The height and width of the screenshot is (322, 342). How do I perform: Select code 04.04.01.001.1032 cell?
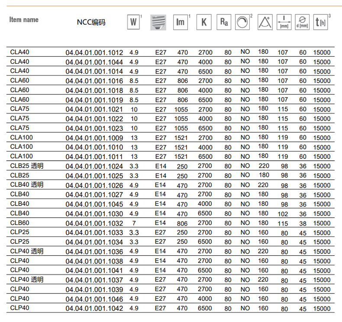click(94, 223)
